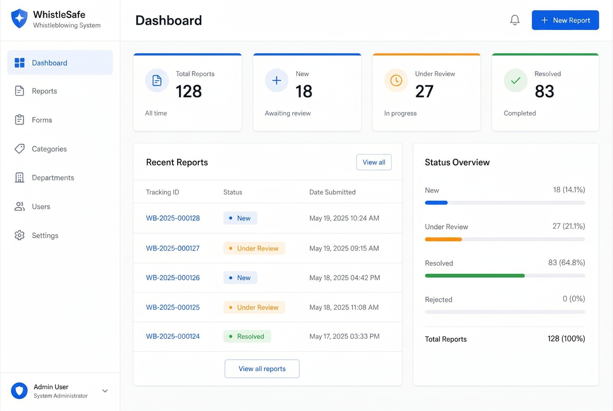
Task: Expand the Admin User account menu chevron
Action: 105,391
